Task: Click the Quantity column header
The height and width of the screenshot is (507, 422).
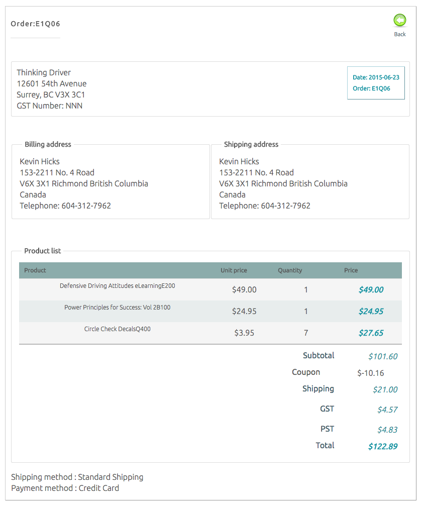Action: pyautogui.click(x=290, y=270)
